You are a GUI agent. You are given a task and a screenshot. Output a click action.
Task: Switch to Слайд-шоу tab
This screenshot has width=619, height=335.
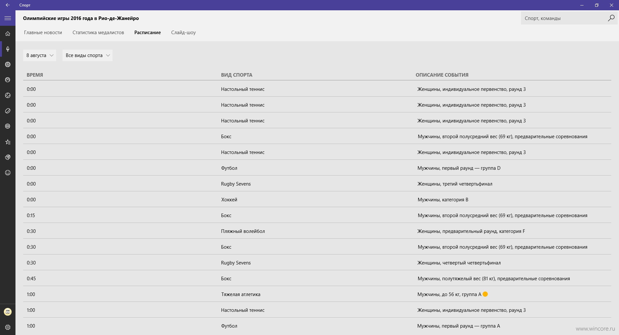[183, 33]
